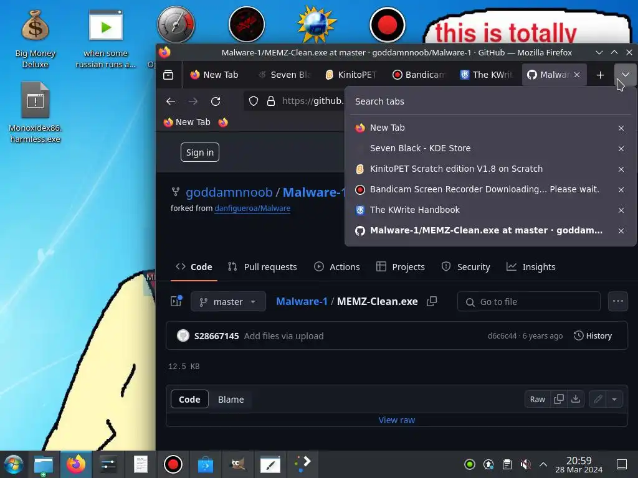Open Add files via upload commit
This screenshot has width=638, height=478.
[x=283, y=336]
